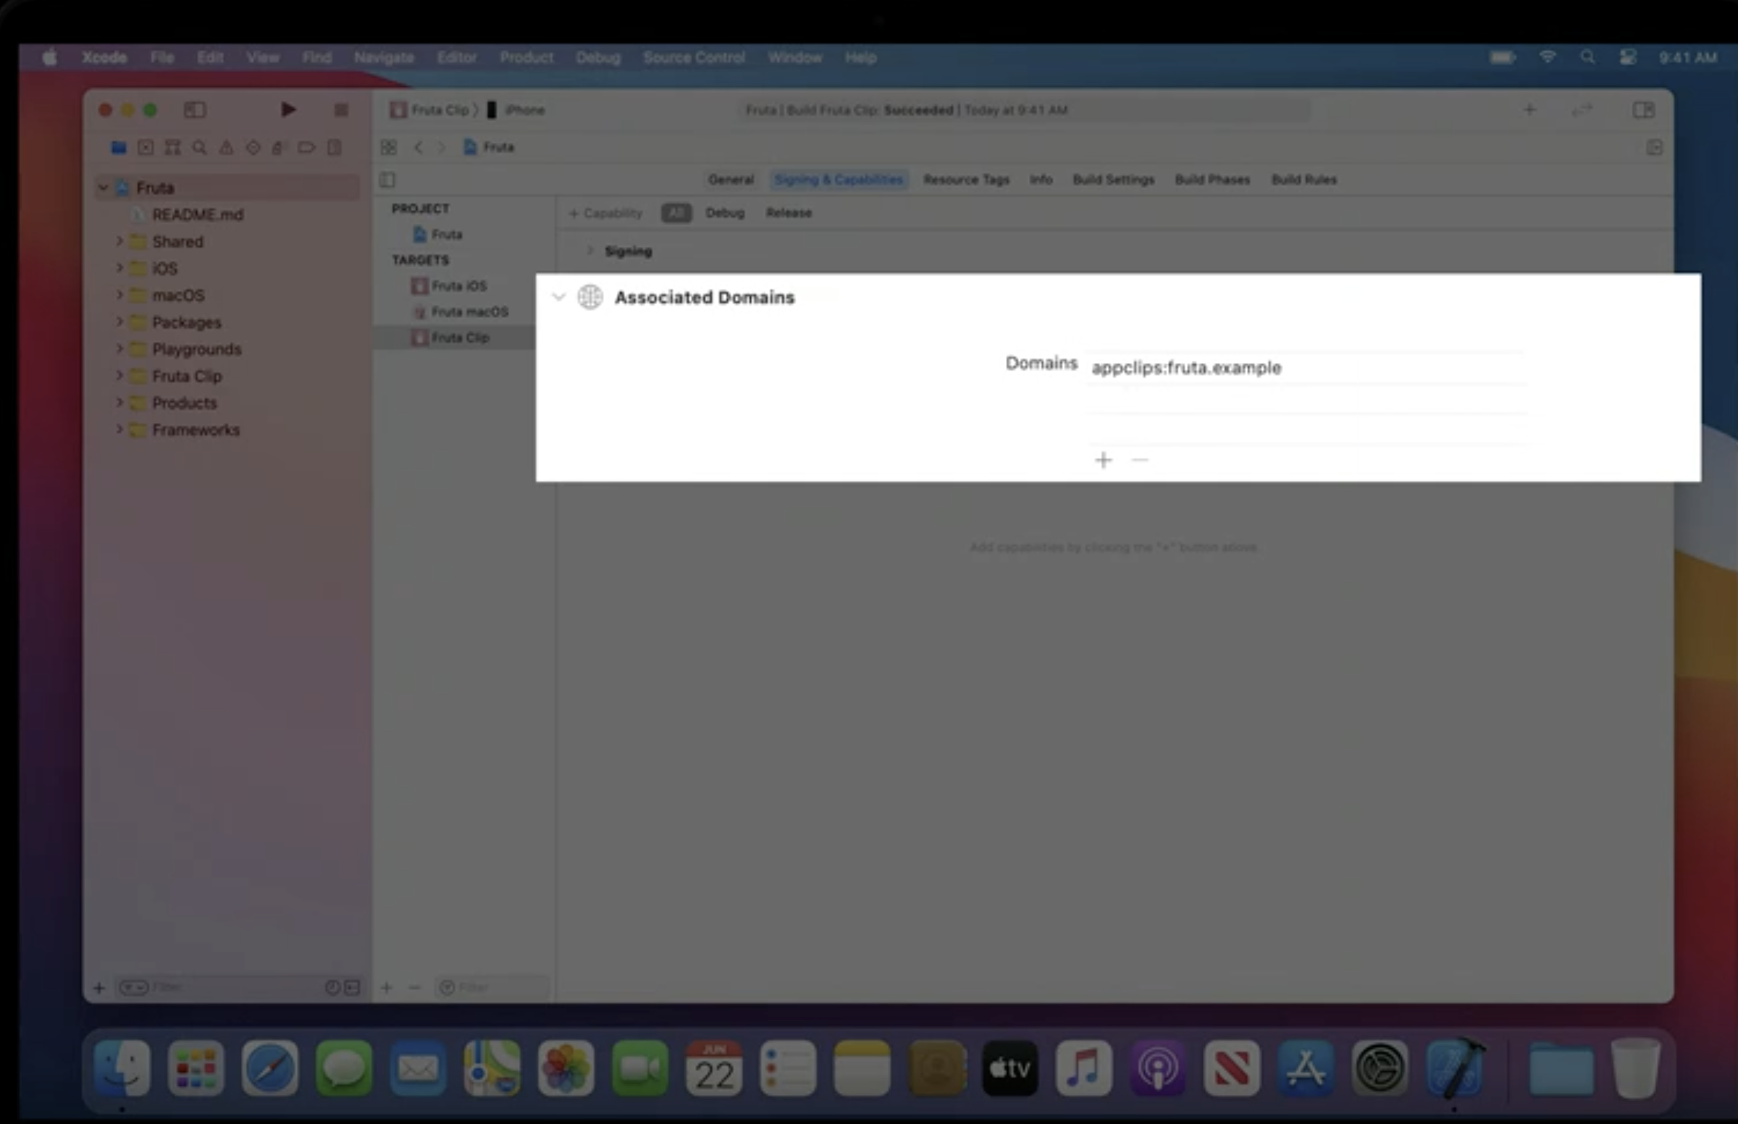
Task: Click the add domain plus button
Action: 1103,460
